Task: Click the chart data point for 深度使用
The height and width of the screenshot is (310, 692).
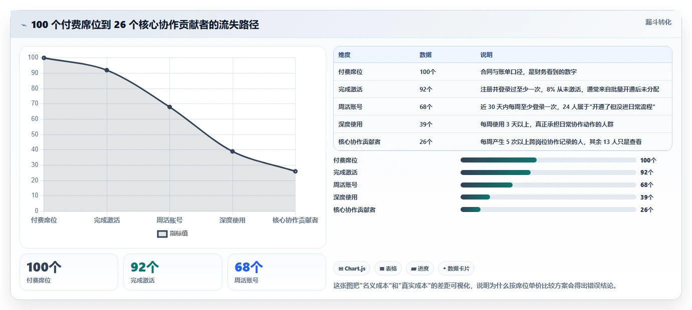Action: 233,151
